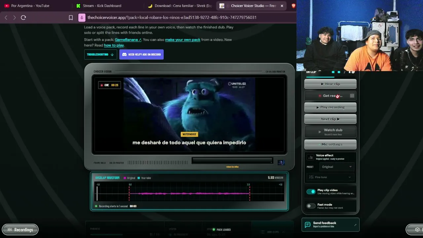Click the small clip thumbnail below the monitor
Viewport: 423px width, 238px height.
tap(281, 162)
